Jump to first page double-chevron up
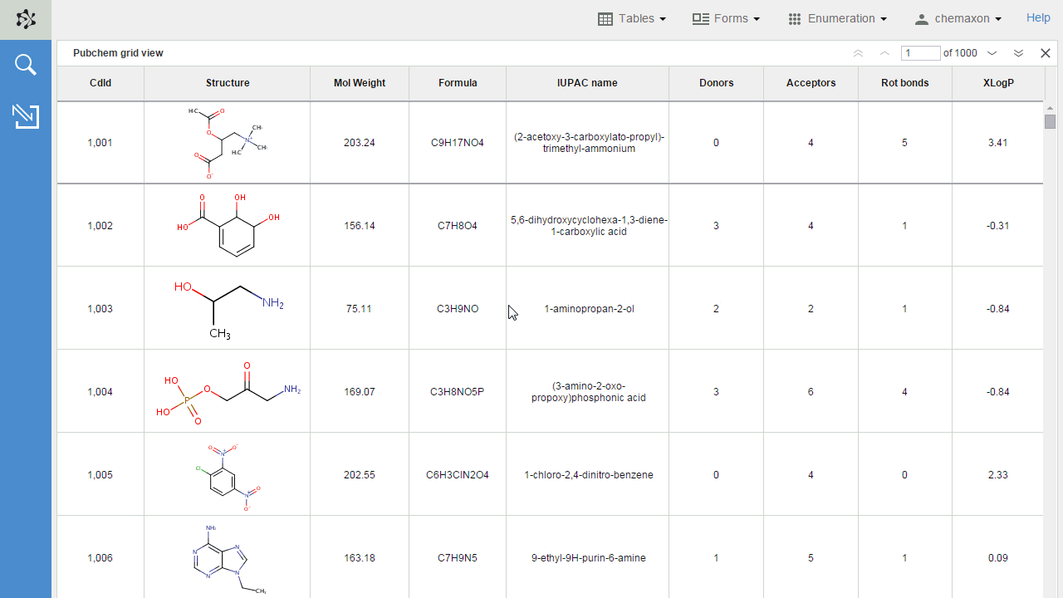 tap(858, 53)
